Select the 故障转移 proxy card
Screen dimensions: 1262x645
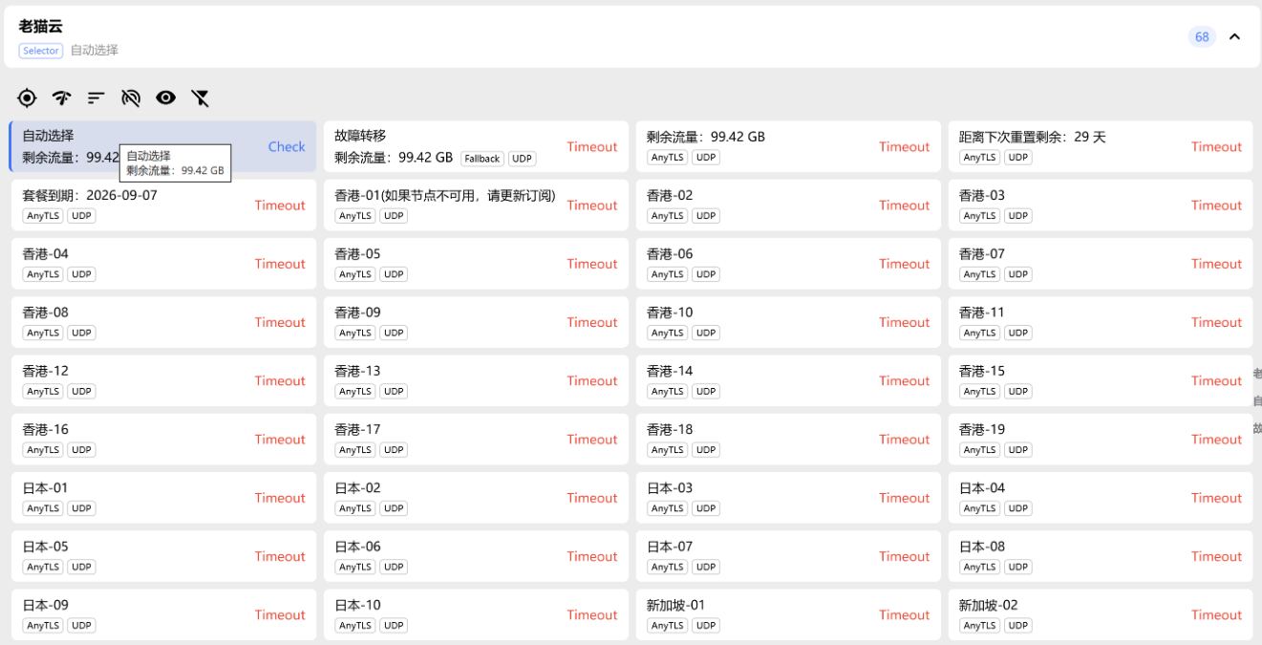click(476, 146)
